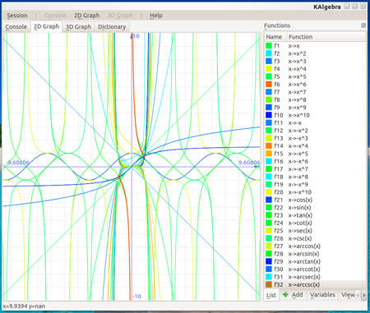Screen dimensions: 370x313
Task: Select function row f9 x->x^9
Action: click(x=315, y=108)
